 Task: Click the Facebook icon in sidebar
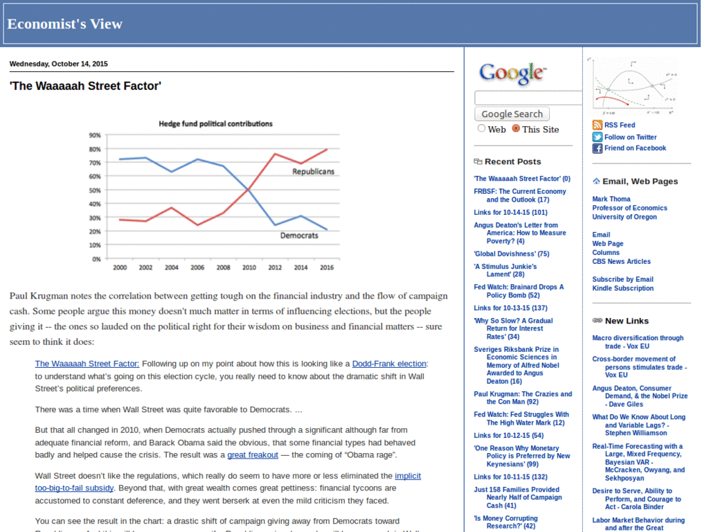[597, 148]
